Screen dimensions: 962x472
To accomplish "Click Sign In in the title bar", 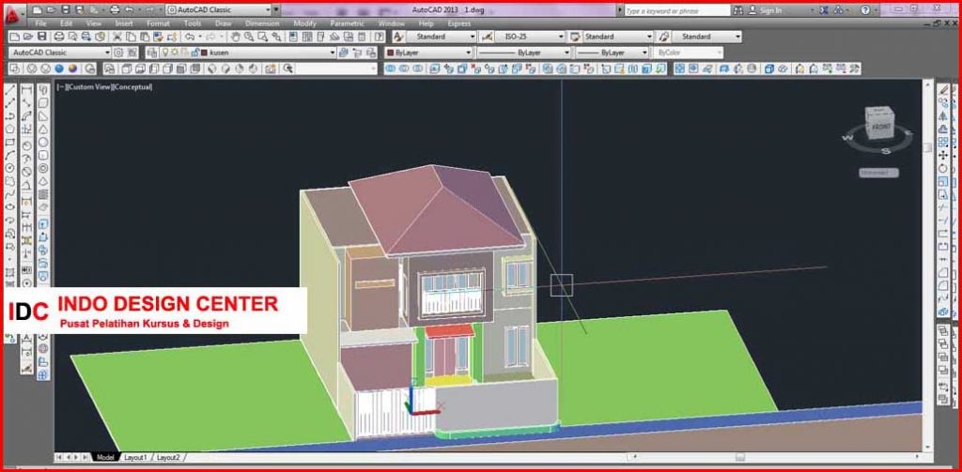I will 770,10.
